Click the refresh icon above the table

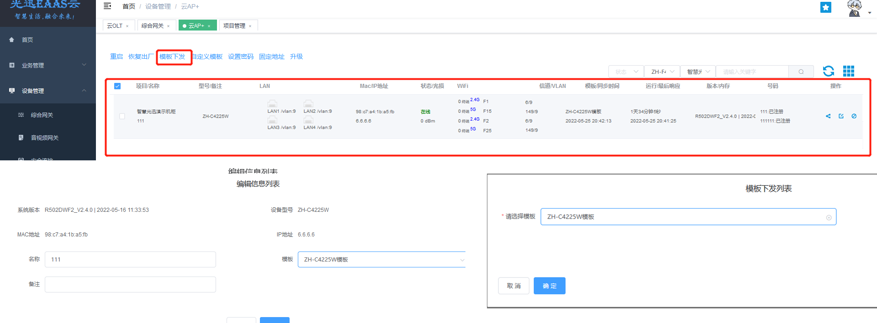click(x=828, y=71)
